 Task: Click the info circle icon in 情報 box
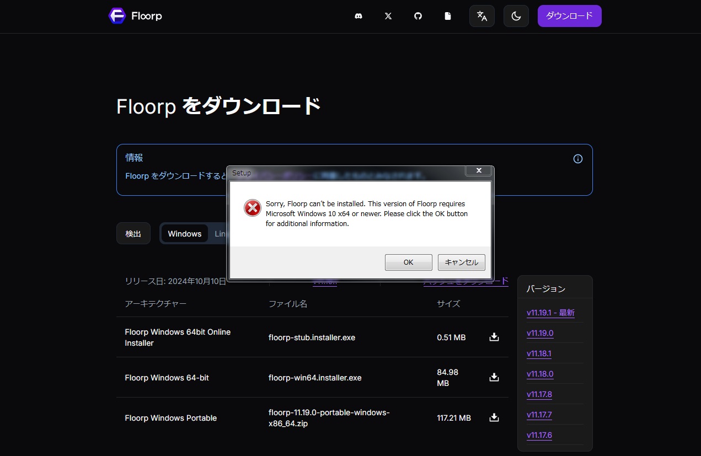578,159
